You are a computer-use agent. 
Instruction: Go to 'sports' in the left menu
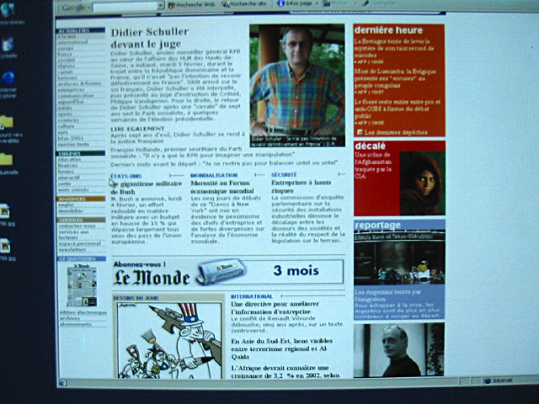(x=65, y=114)
